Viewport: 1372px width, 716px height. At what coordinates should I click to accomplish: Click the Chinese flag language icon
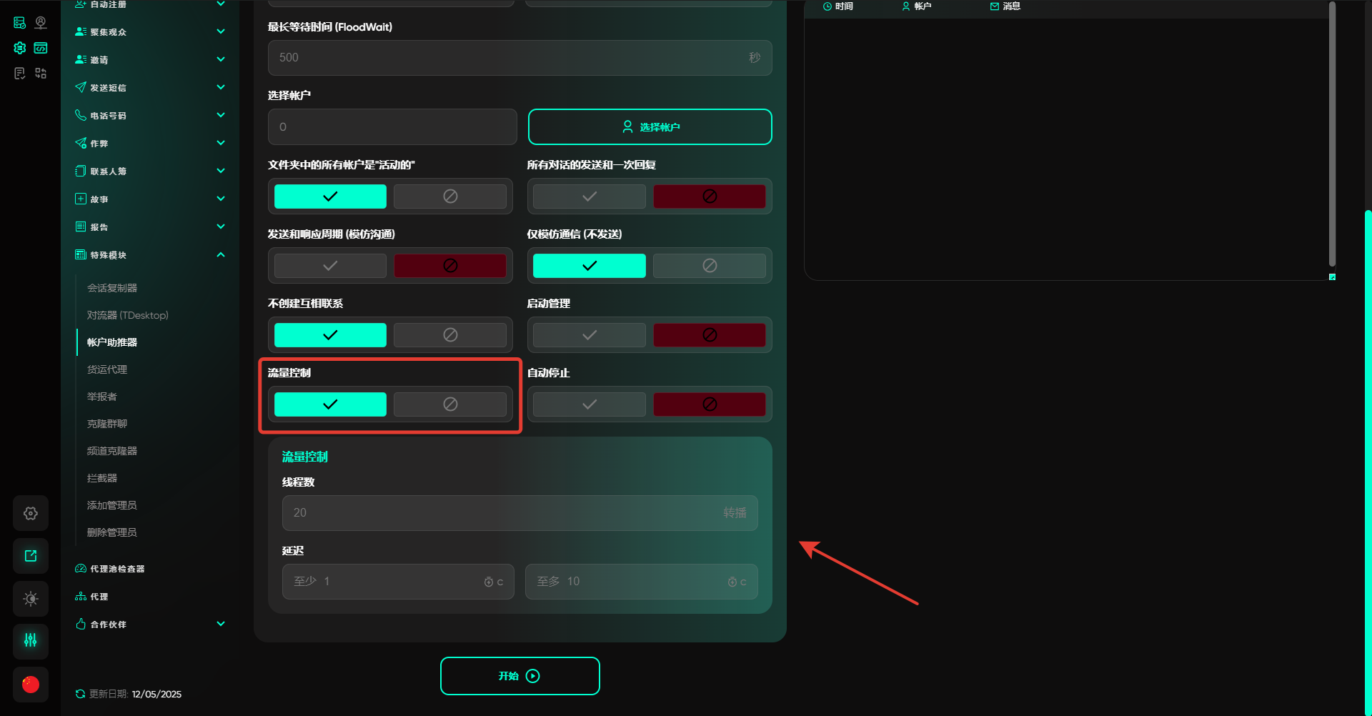[31, 685]
